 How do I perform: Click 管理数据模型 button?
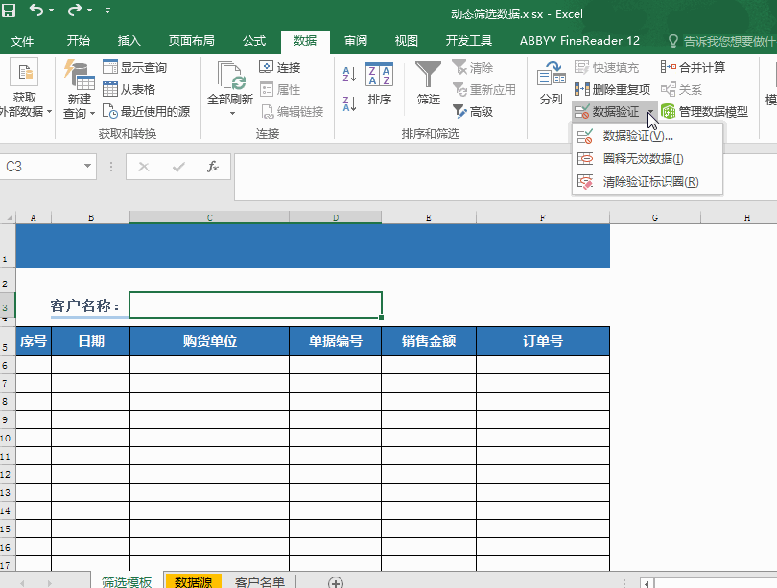[x=704, y=112]
